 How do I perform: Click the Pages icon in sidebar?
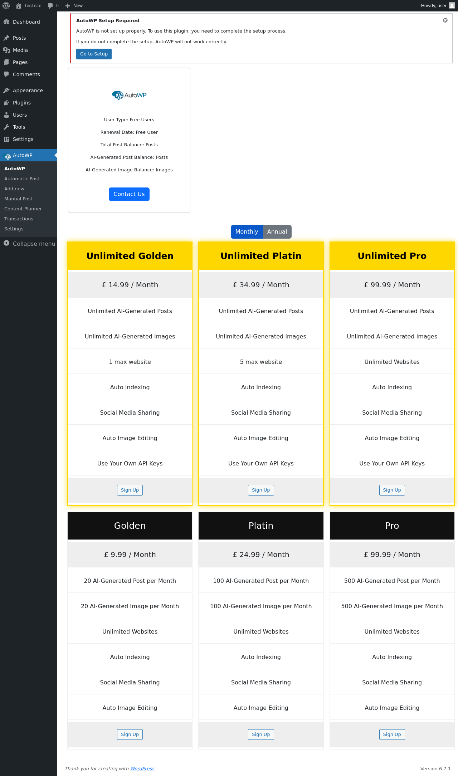pos(6,62)
